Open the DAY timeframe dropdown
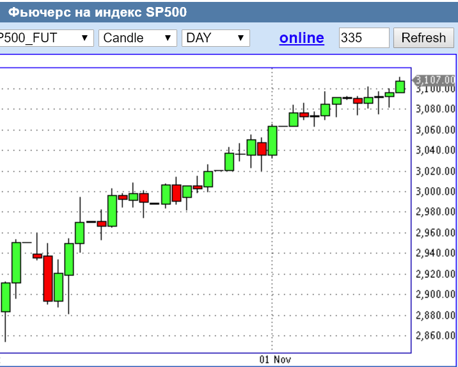 coord(216,38)
